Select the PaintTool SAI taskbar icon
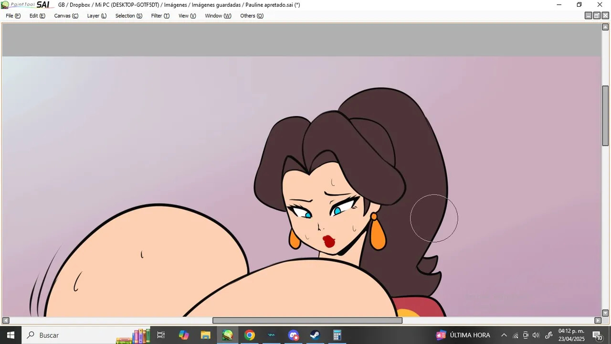This screenshot has height=344, width=611. (x=228, y=335)
